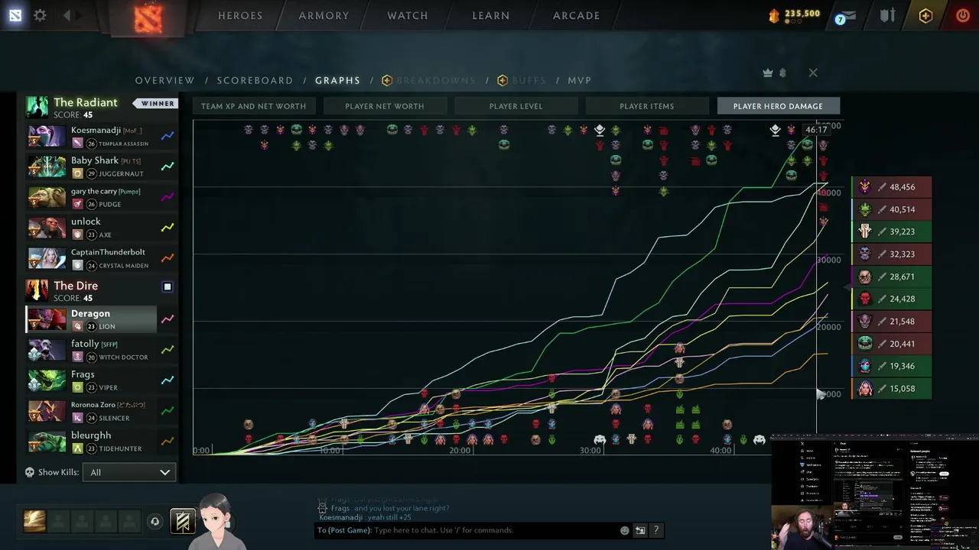
Task: Switch to the OVERVIEW tab
Action: [165, 80]
